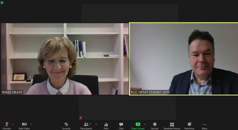The width and height of the screenshot is (238, 130).
Task: Click the green encryption shield icon
Action: coord(2,2)
